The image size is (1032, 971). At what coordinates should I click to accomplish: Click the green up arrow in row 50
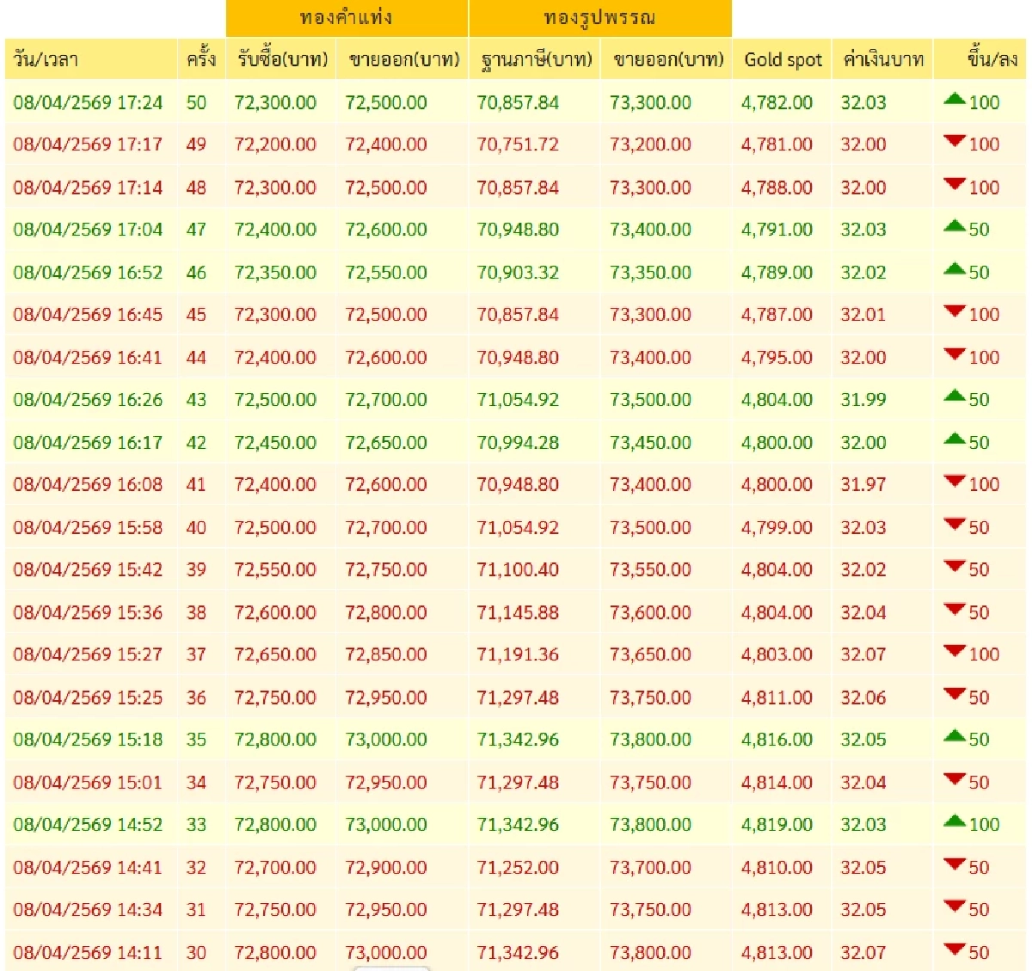point(954,100)
